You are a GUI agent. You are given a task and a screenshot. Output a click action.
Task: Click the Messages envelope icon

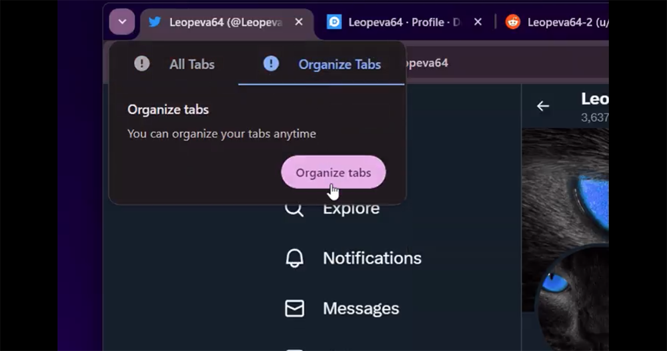(294, 308)
